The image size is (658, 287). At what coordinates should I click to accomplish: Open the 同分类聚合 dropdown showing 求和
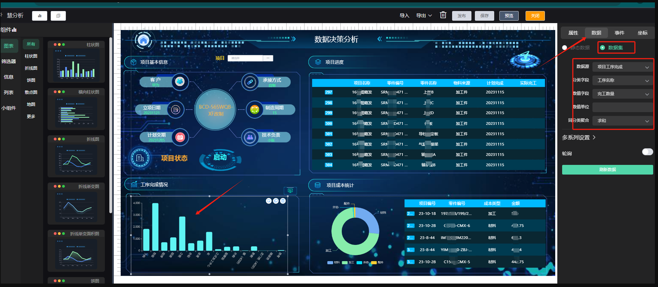pos(622,121)
